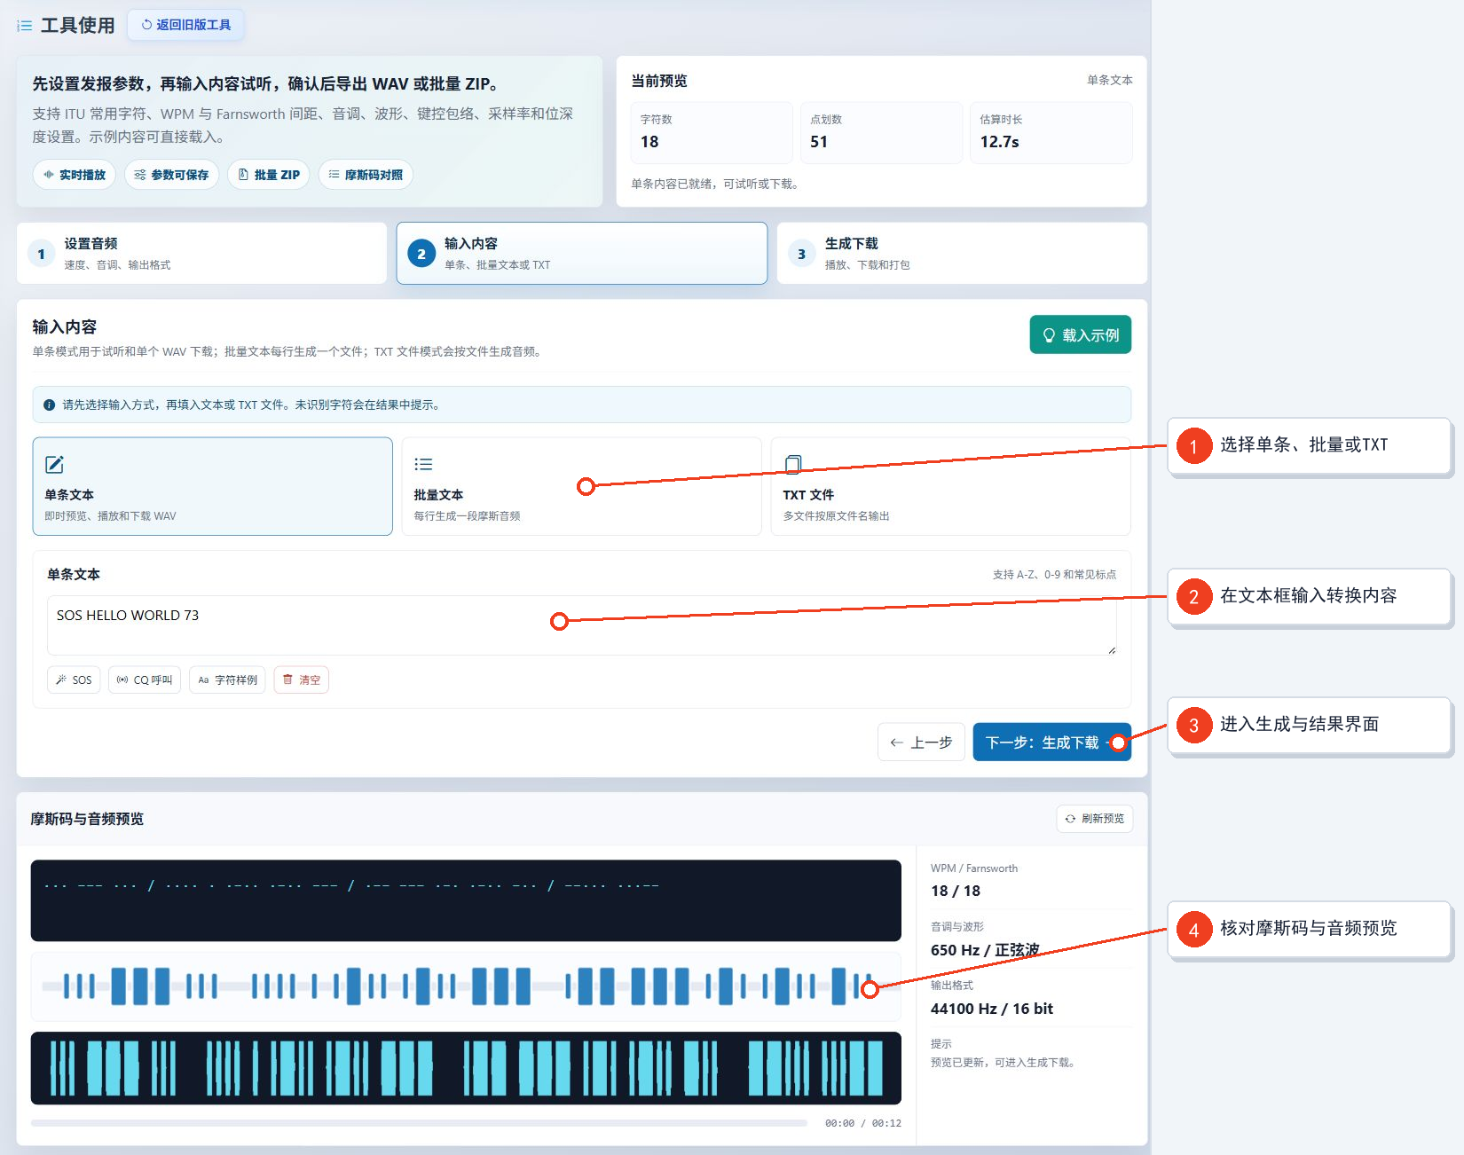Screen dimensions: 1464x1155
Task: Refresh preview with 刷新预览
Action: 1095,819
